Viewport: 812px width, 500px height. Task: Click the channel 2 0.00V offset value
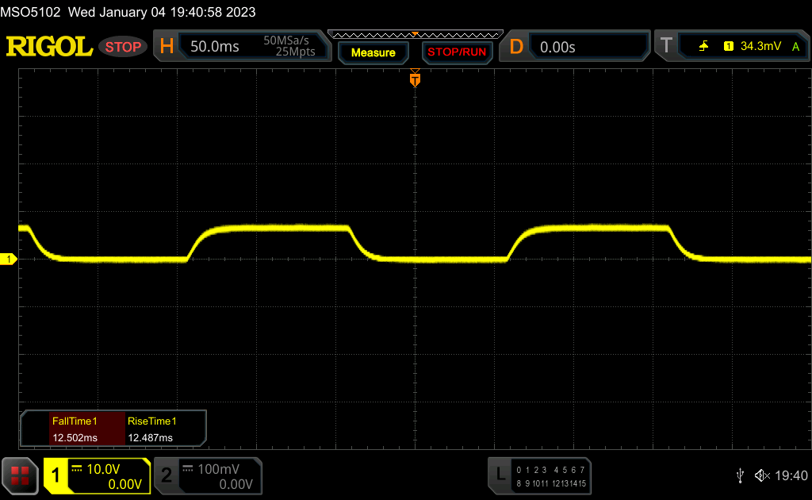236,484
